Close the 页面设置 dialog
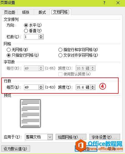 pyautogui.click(x=118, y=3)
